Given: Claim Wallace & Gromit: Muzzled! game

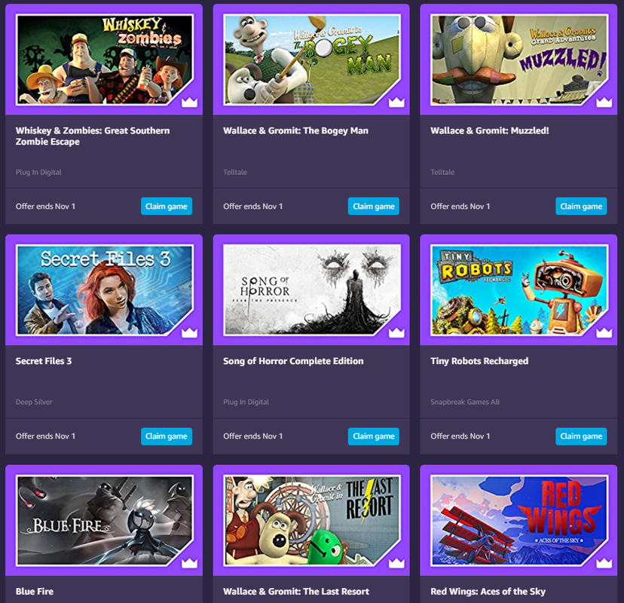Looking at the screenshot, I should pos(581,207).
